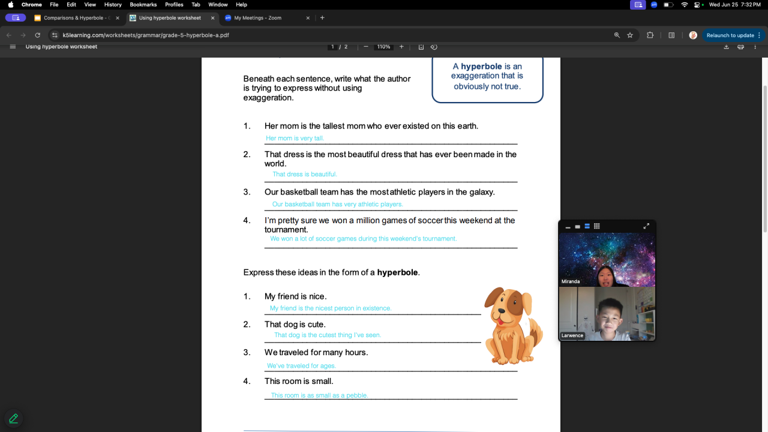The image size is (768, 432).
Task: Switch Zoom panel to single video view
Action: 577,227
